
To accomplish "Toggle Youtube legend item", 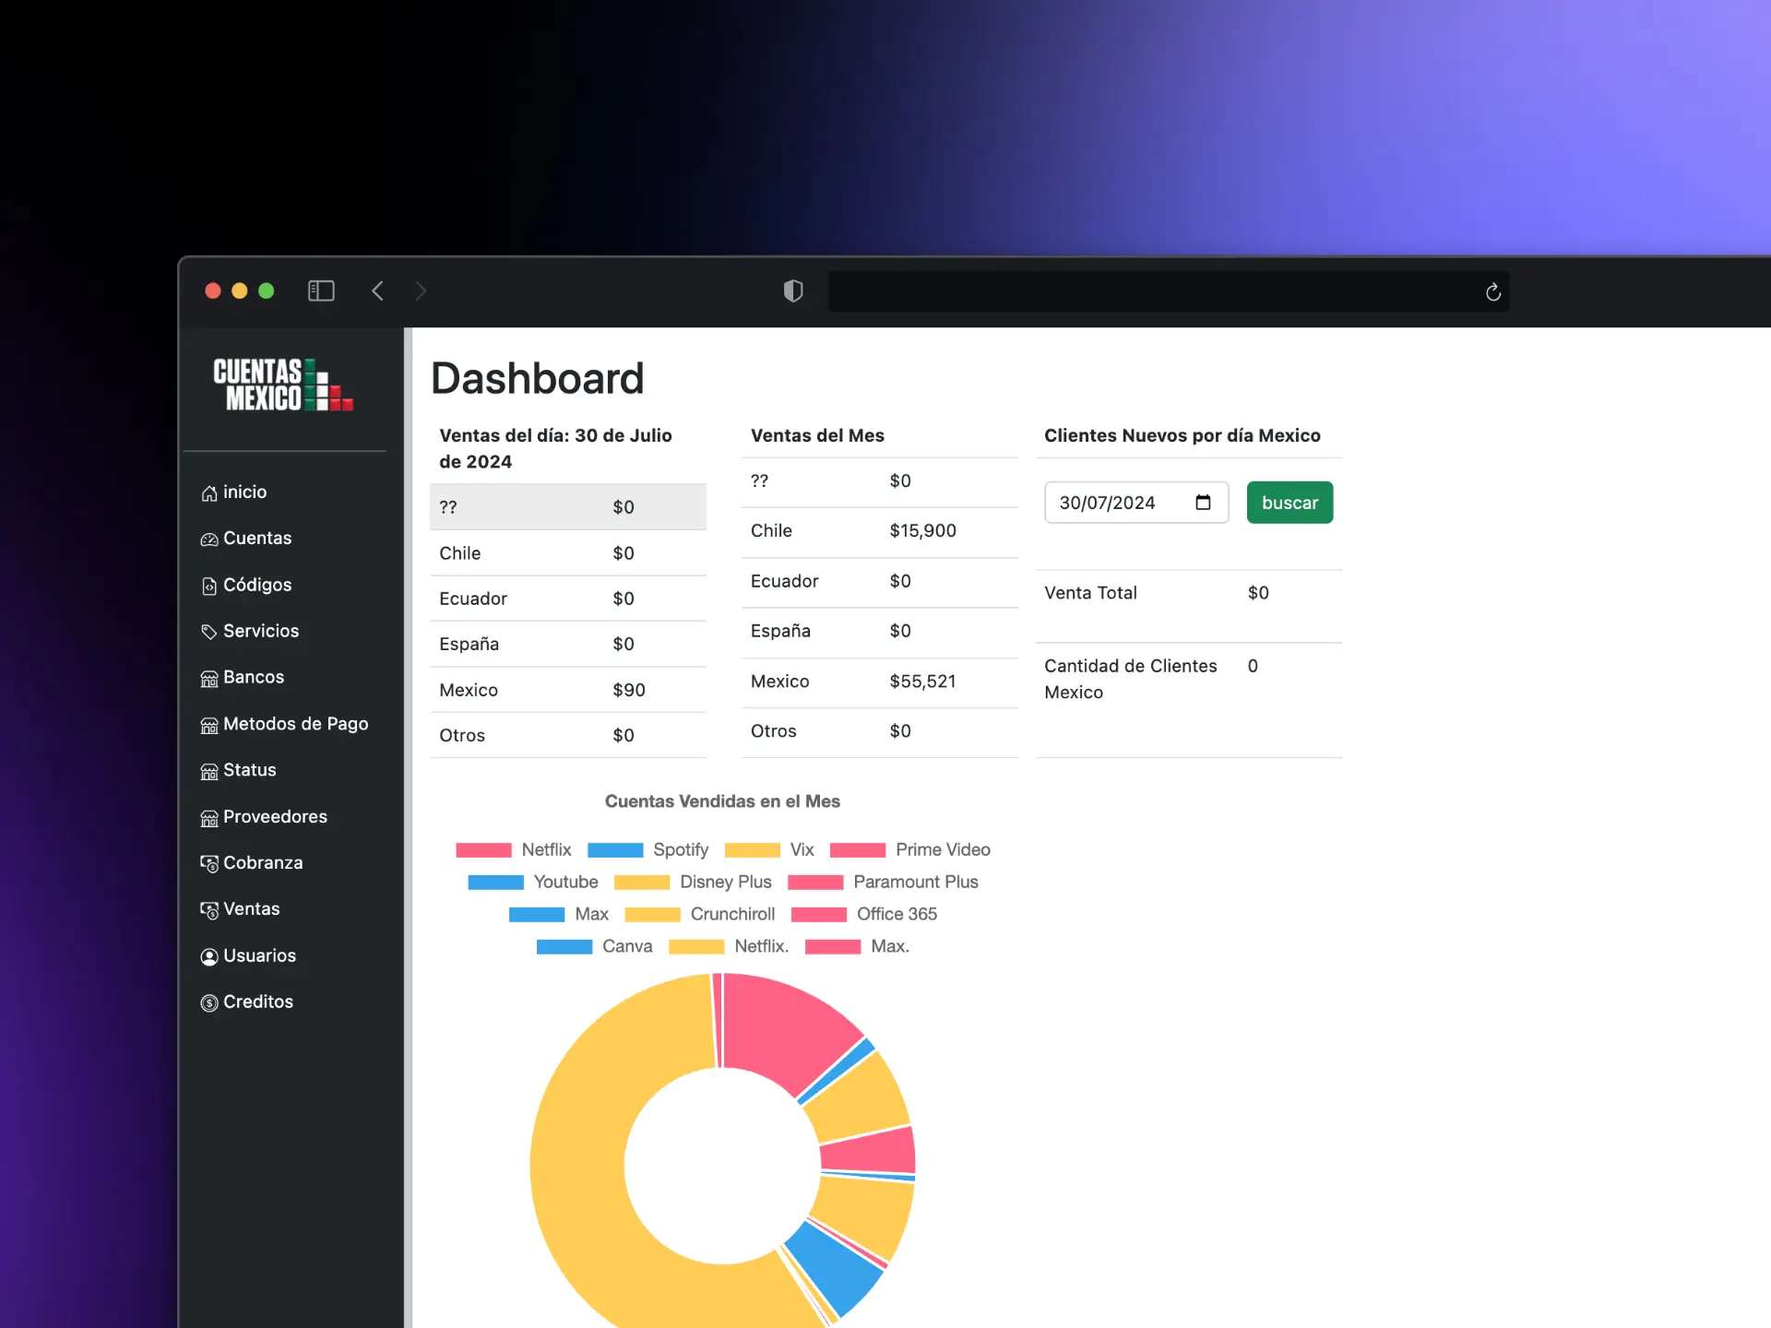I will [533, 883].
